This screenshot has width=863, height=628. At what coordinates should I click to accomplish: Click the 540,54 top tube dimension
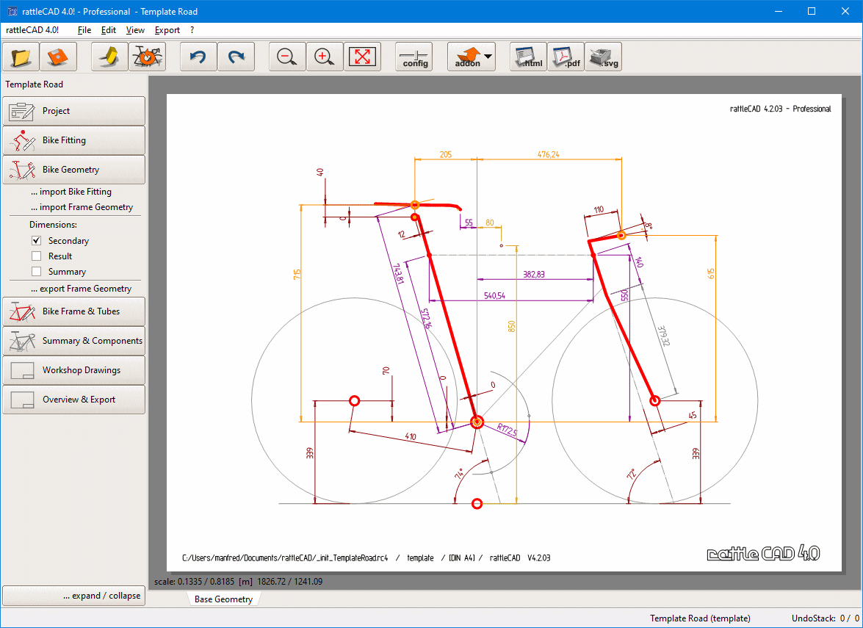click(494, 295)
